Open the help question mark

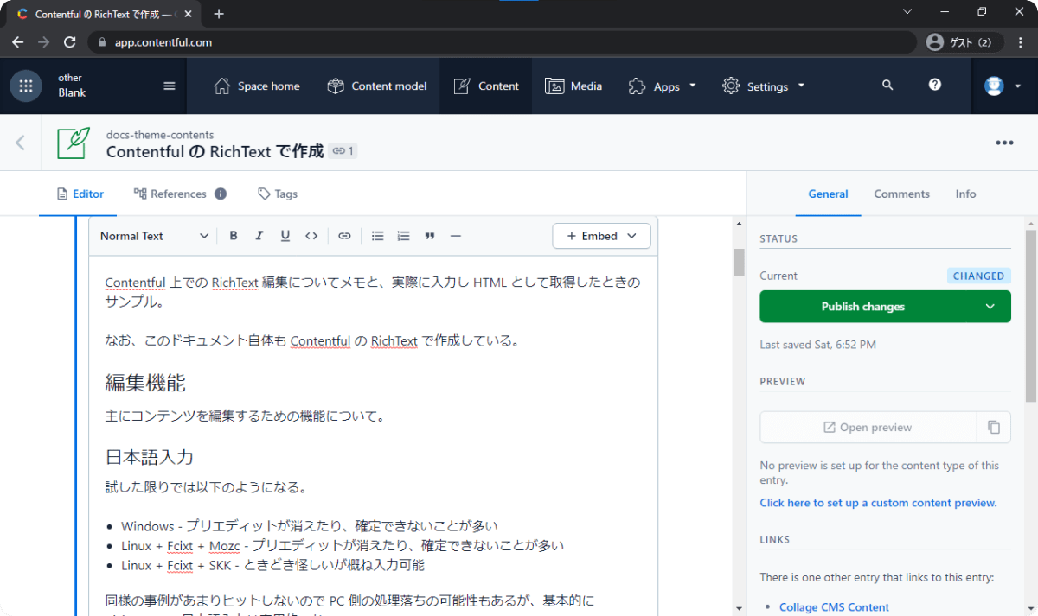935,85
